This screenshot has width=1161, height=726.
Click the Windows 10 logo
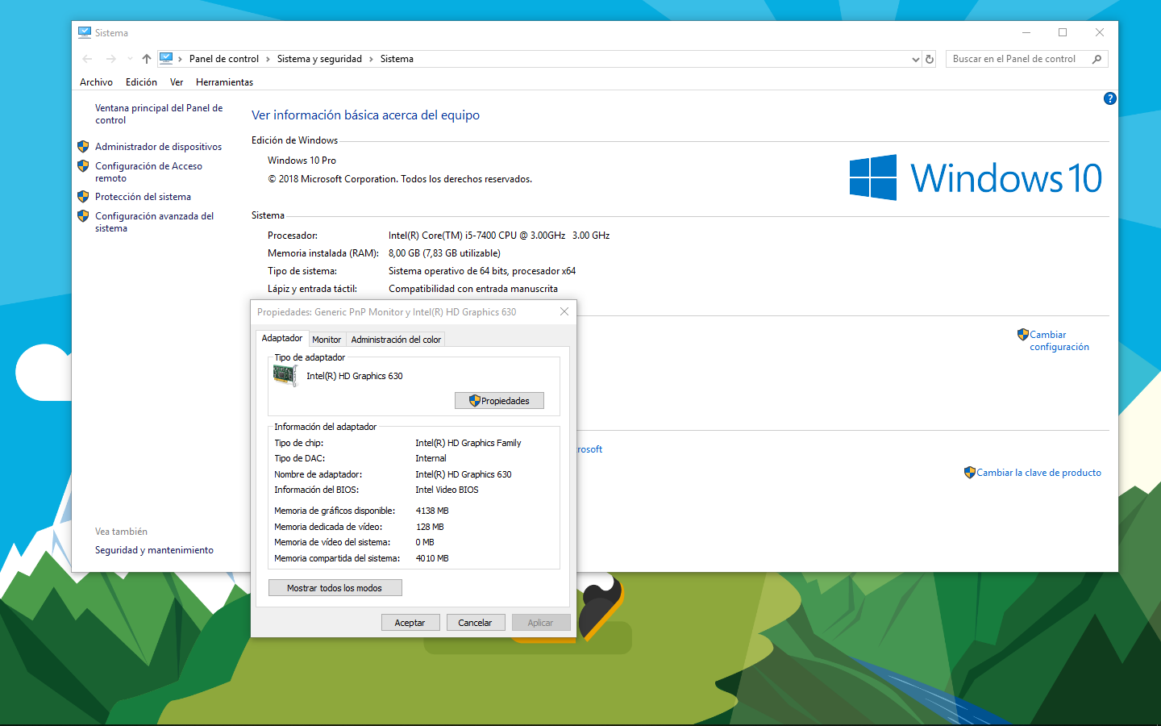point(976,177)
